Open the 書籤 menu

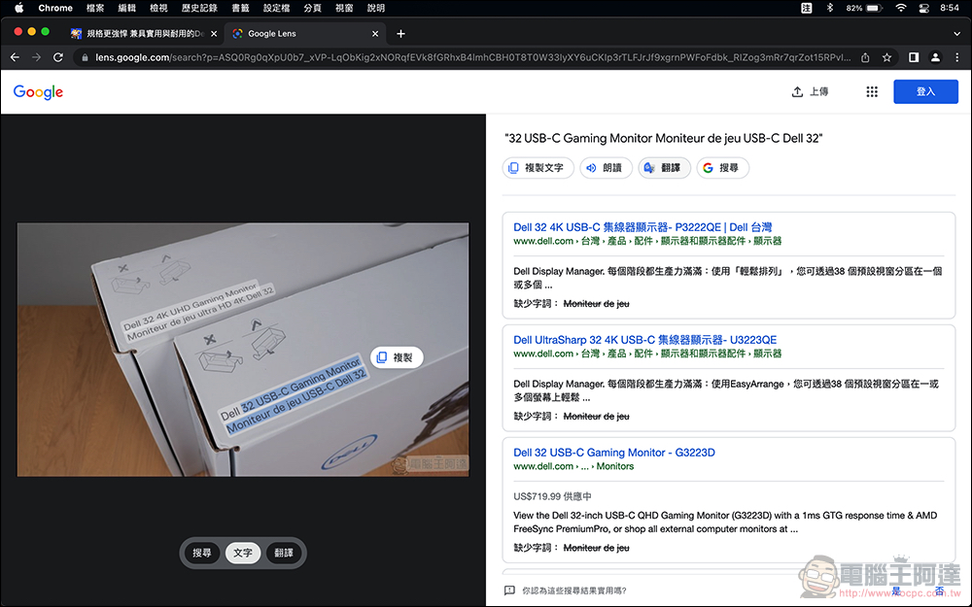[240, 8]
